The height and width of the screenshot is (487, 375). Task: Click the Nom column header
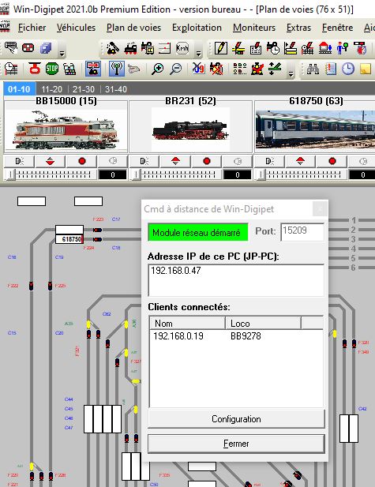coord(187,324)
